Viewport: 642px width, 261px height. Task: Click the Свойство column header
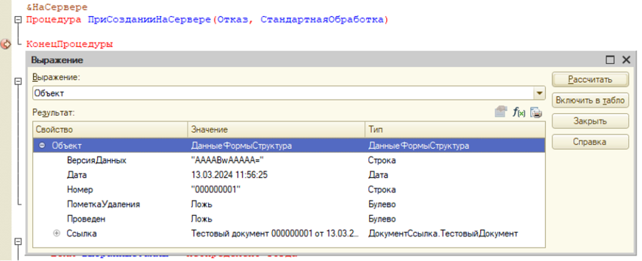(x=110, y=129)
